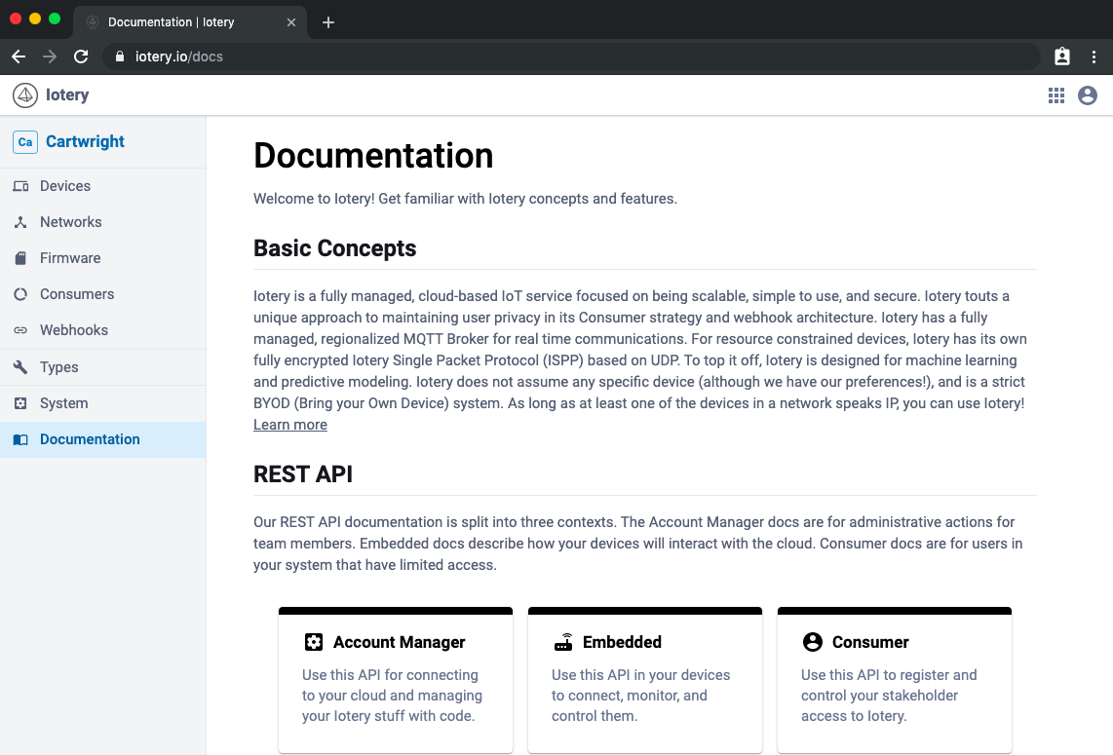The height and width of the screenshot is (755, 1113).
Task: Open a new browser tab
Action: tap(327, 22)
